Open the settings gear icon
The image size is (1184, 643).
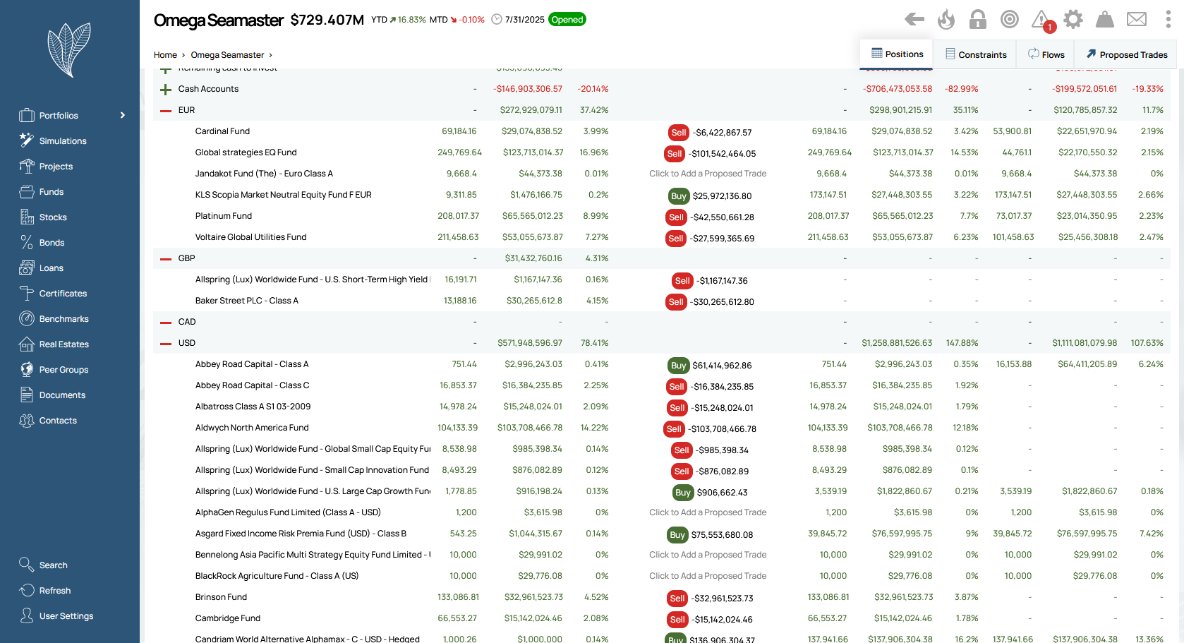[1073, 20]
